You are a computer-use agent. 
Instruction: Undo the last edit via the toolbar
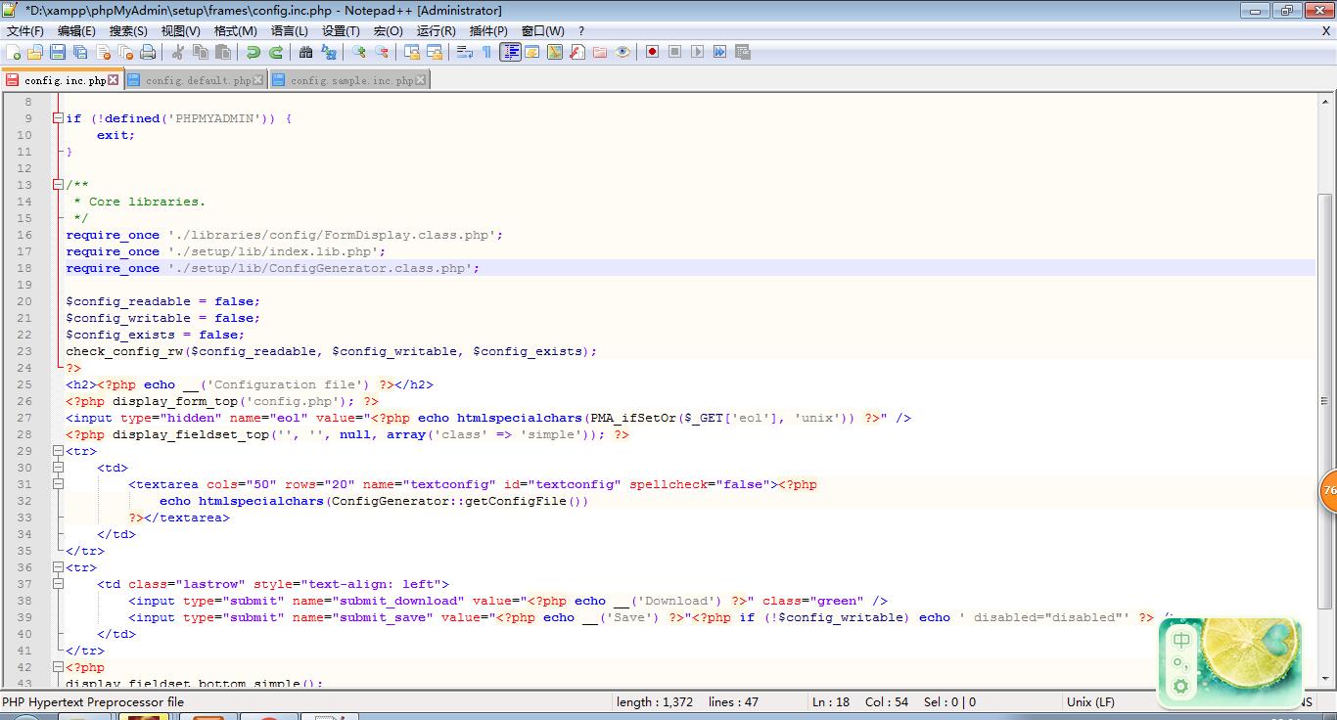point(254,52)
